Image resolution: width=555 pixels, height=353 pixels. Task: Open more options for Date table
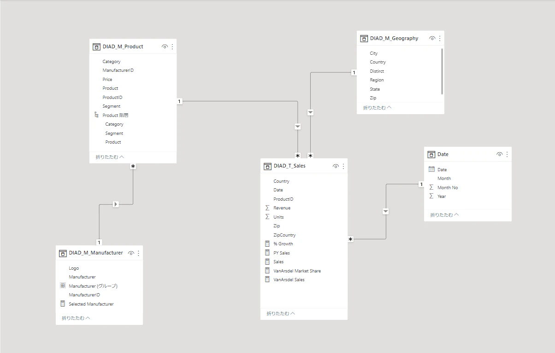coord(507,154)
